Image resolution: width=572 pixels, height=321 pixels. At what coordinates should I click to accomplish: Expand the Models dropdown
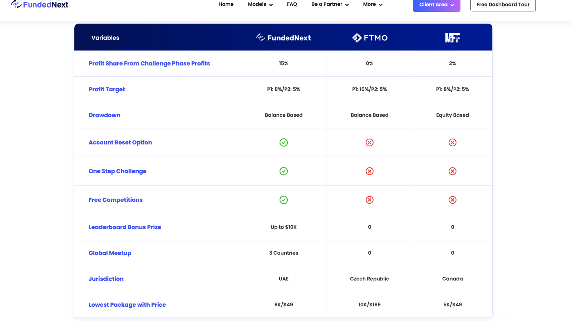(260, 4)
